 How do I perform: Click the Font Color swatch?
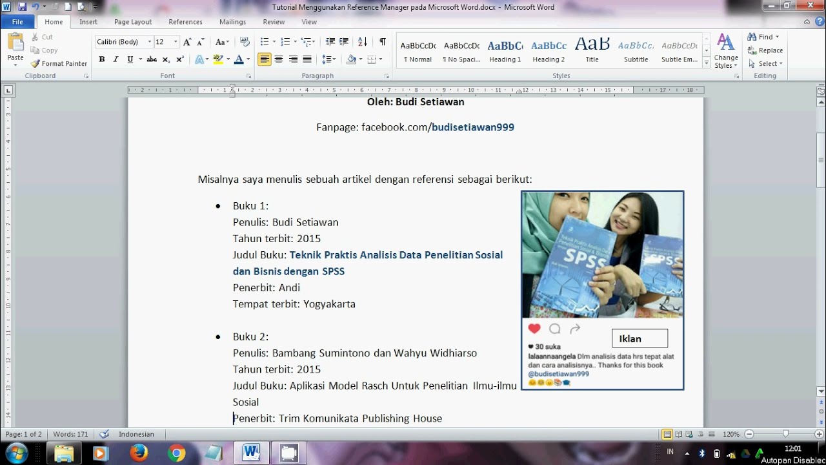(239, 59)
